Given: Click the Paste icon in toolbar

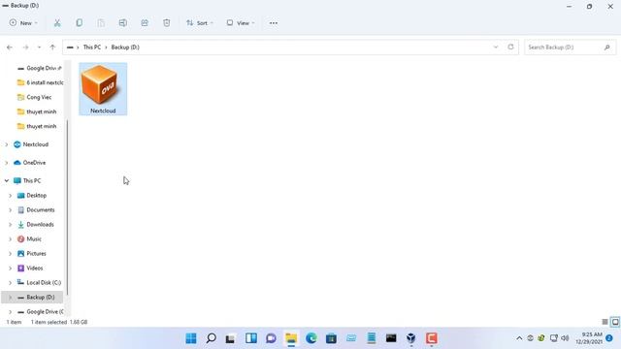Looking at the screenshot, I should (101, 23).
